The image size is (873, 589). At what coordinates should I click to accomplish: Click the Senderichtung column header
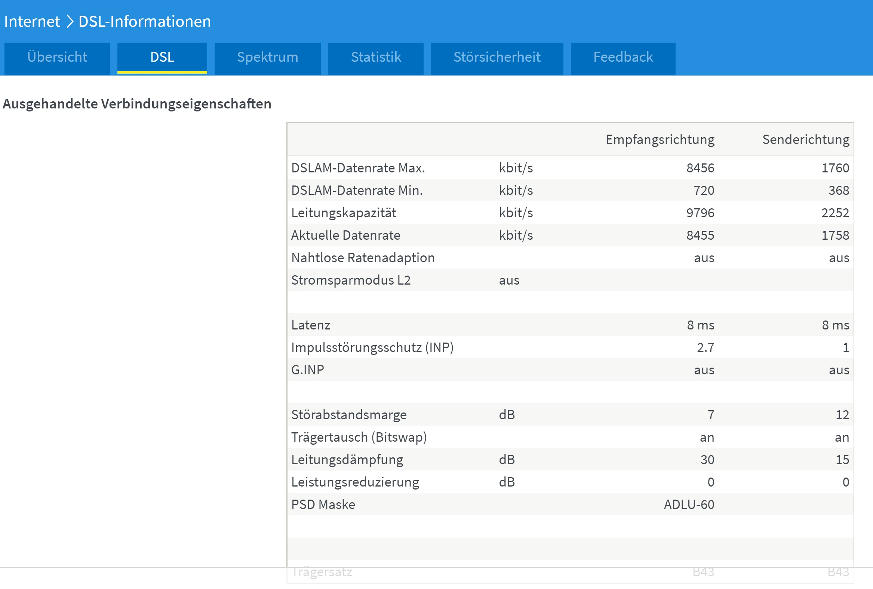pyautogui.click(x=805, y=140)
